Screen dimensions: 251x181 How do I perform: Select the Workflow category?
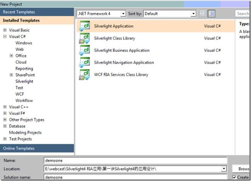click(x=24, y=100)
